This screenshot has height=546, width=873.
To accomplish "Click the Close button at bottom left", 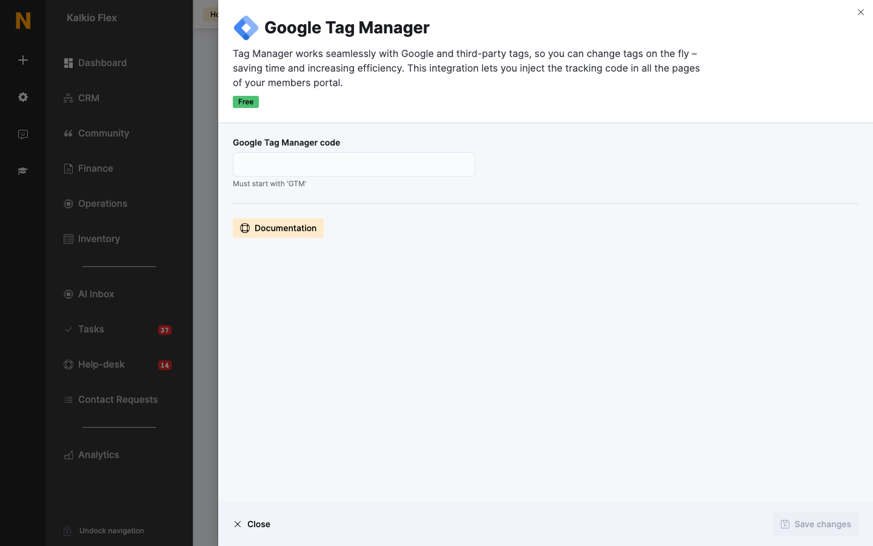I will point(252,524).
